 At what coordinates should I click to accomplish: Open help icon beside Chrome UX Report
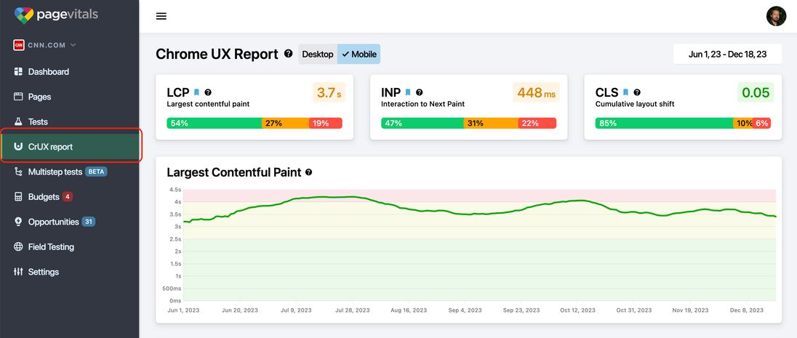(x=289, y=54)
